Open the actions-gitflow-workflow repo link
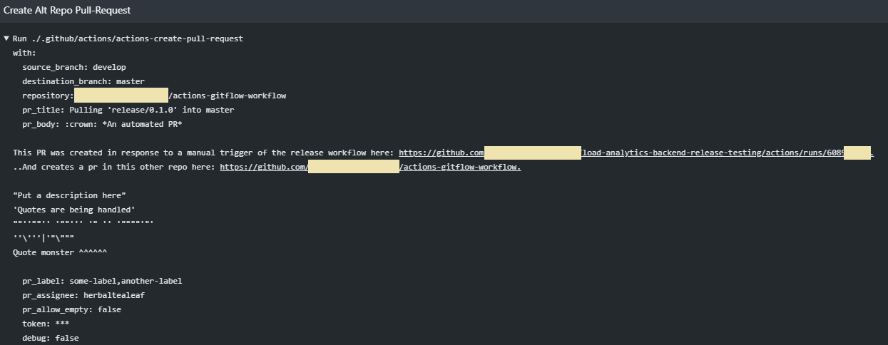The width and height of the screenshot is (888, 345). pos(370,167)
